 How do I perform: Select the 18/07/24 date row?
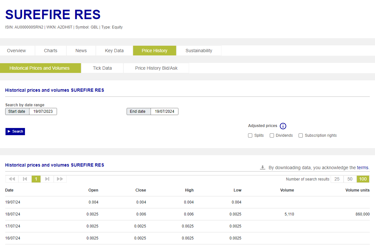tap(187, 214)
